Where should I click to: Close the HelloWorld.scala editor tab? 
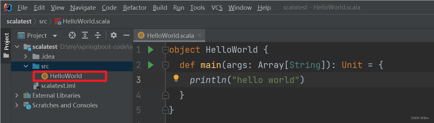[x=200, y=35]
